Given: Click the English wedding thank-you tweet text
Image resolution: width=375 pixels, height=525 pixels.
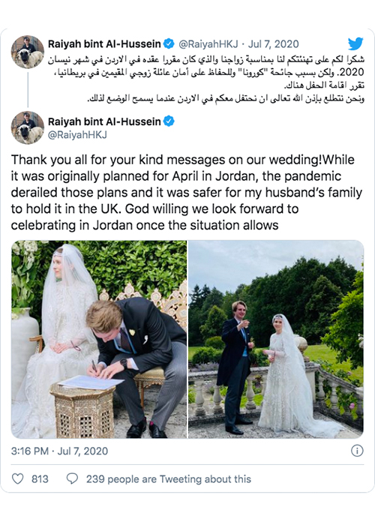Looking at the screenshot, I should (187, 193).
